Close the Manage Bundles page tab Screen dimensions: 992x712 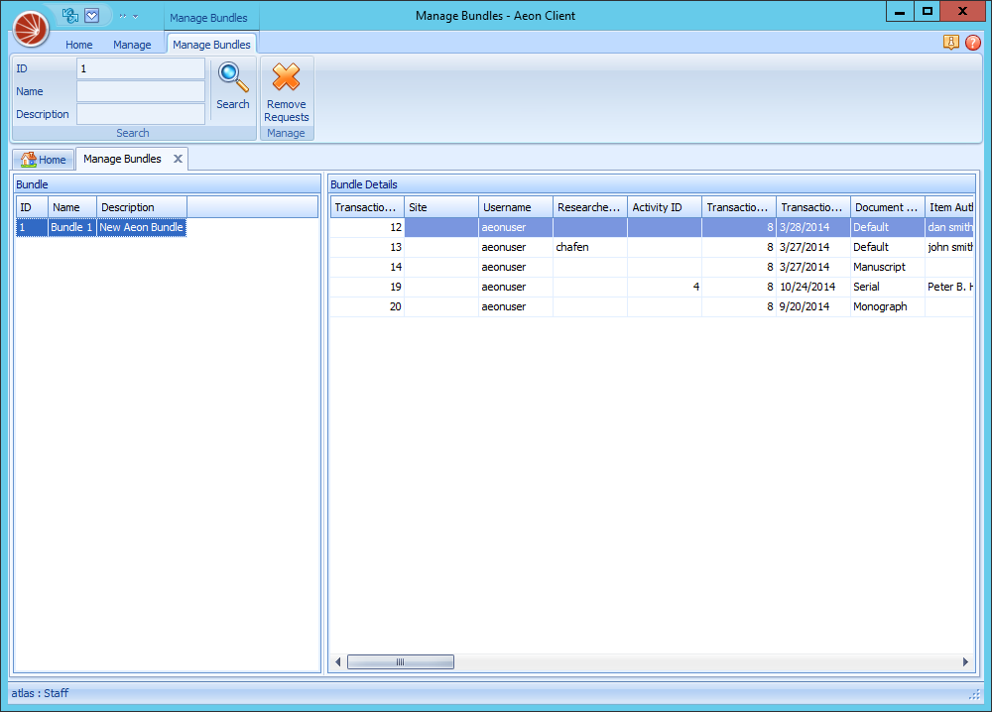(178, 158)
